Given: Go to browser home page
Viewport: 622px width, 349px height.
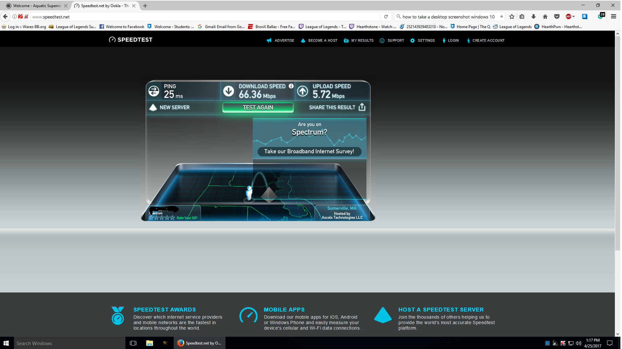Looking at the screenshot, I should point(545,16).
